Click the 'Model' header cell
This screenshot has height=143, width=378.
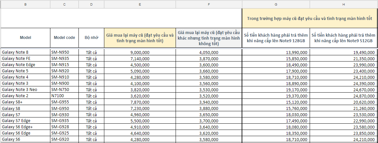[x=26, y=38]
